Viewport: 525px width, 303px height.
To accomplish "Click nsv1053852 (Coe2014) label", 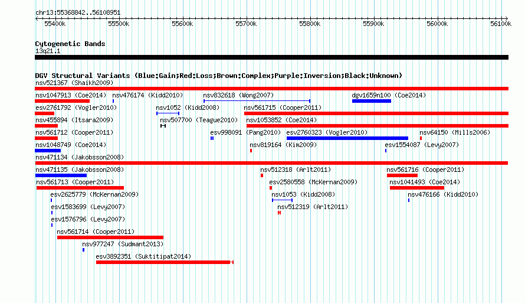I will [281, 120].
